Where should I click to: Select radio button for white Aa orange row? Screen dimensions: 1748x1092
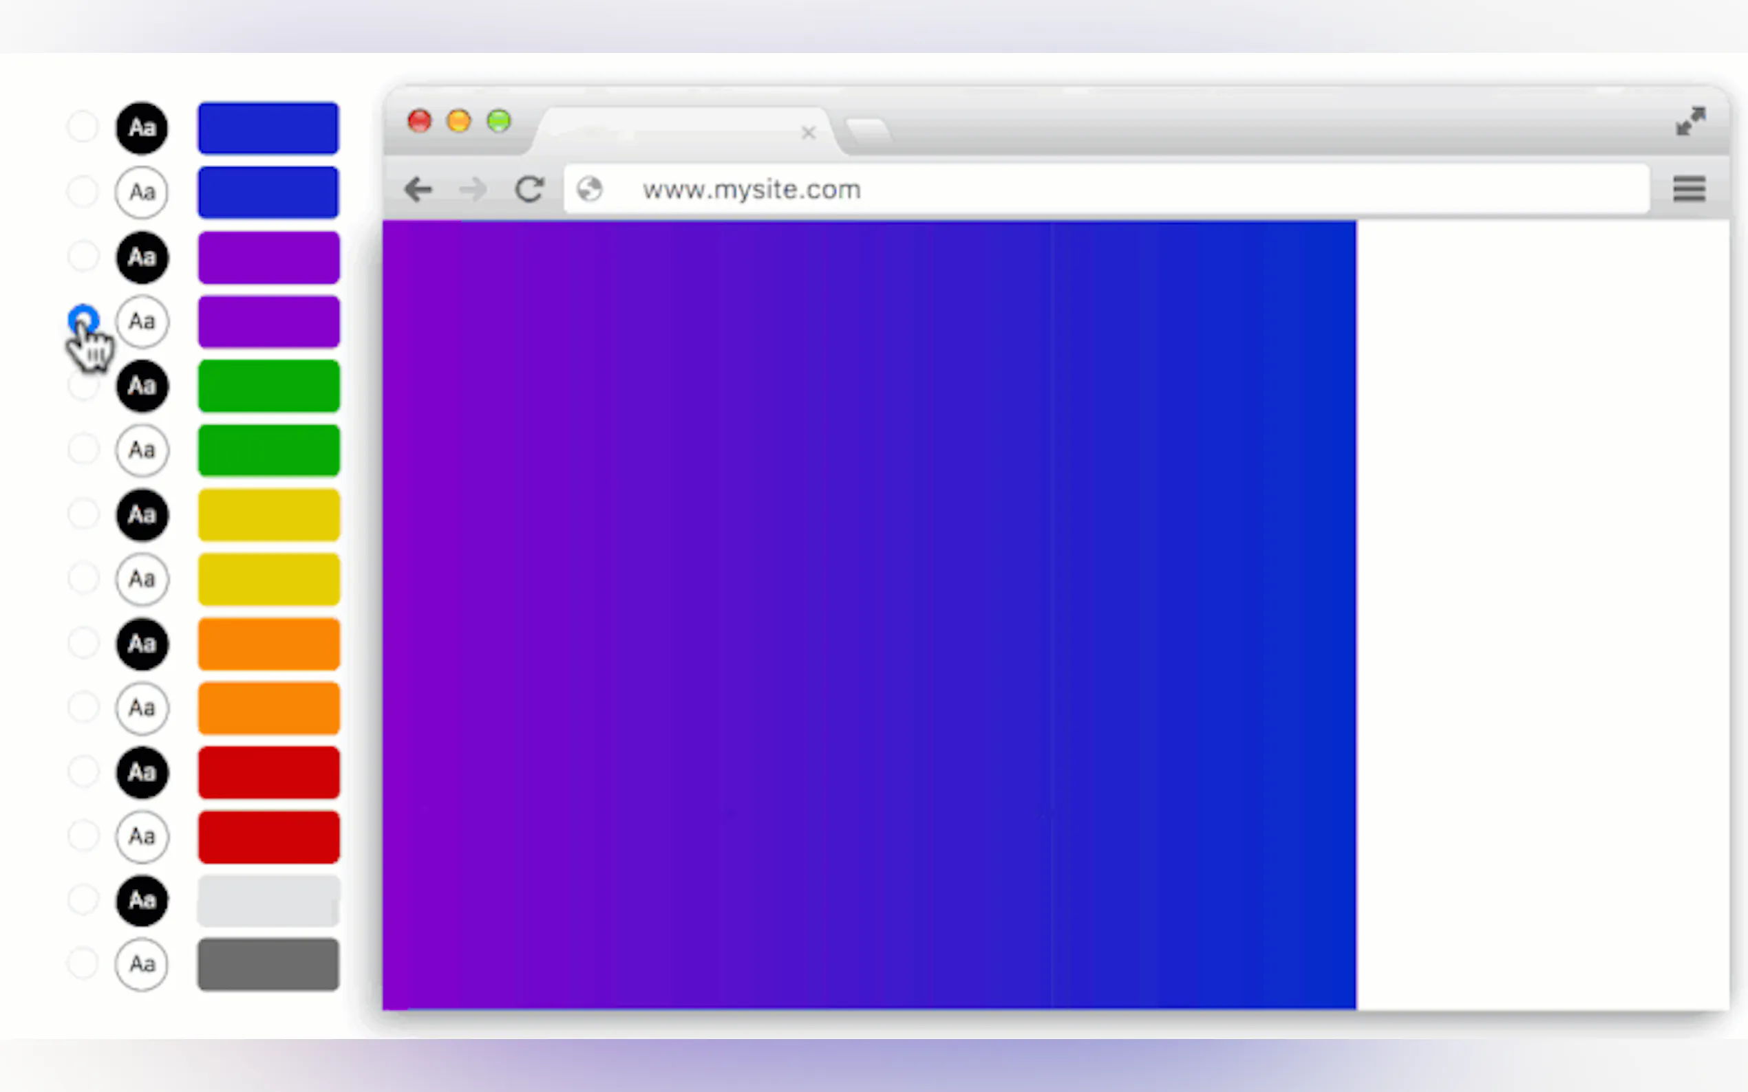83,707
